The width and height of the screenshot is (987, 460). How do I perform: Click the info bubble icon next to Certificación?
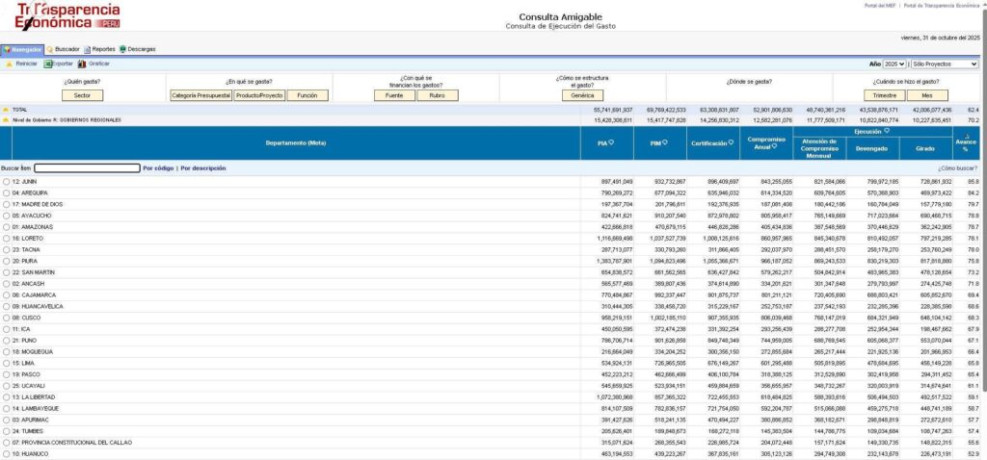731,142
